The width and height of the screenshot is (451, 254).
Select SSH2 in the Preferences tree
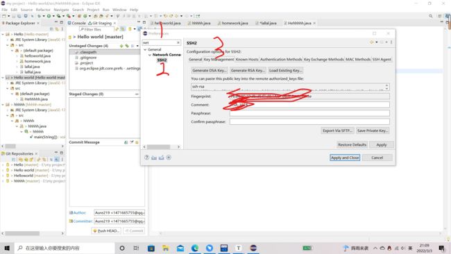[162, 60]
